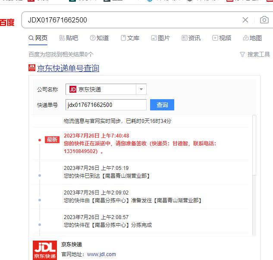The height and width of the screenshot is (260, 273).
Task: Click the phone number 13310849502
Action: tap(81, 151)
